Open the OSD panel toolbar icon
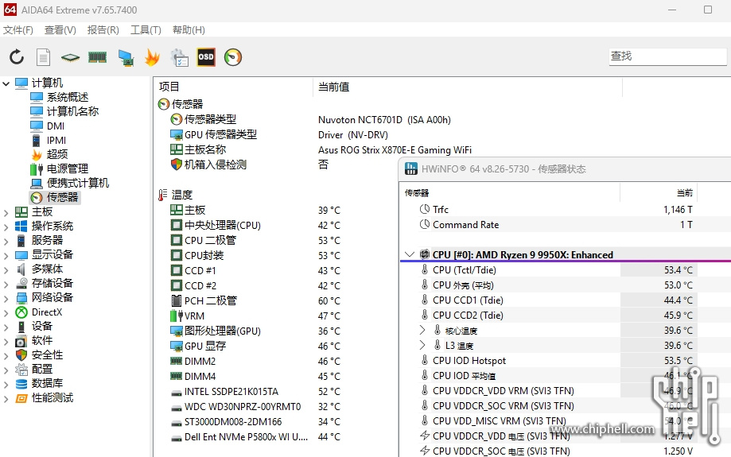The height and width of the screenshot is (457, 731). (205, 57)
